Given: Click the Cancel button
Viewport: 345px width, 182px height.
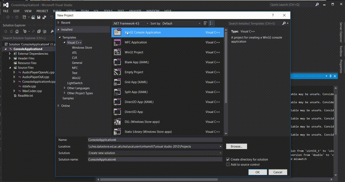Looking at the screenshot, I should pos(278,172).
